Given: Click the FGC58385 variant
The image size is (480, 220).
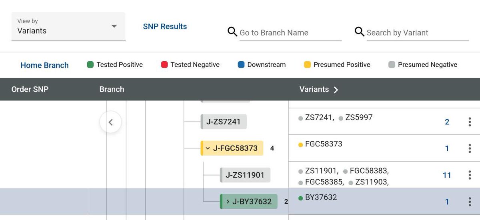Looking at the screenshot, I should [x=324, y=182].
